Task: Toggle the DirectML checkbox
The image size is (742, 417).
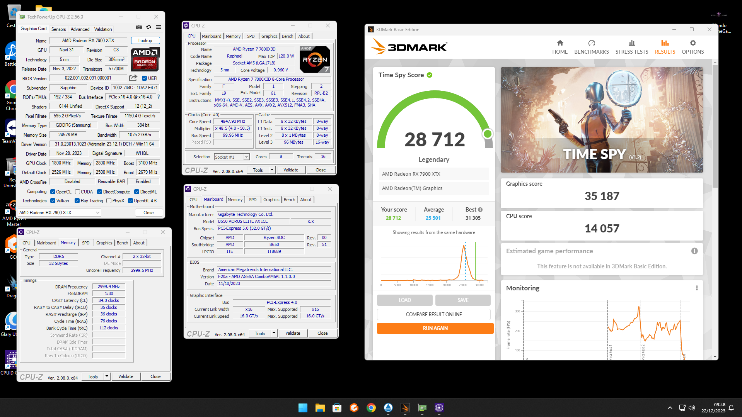Action: point(136,192)
